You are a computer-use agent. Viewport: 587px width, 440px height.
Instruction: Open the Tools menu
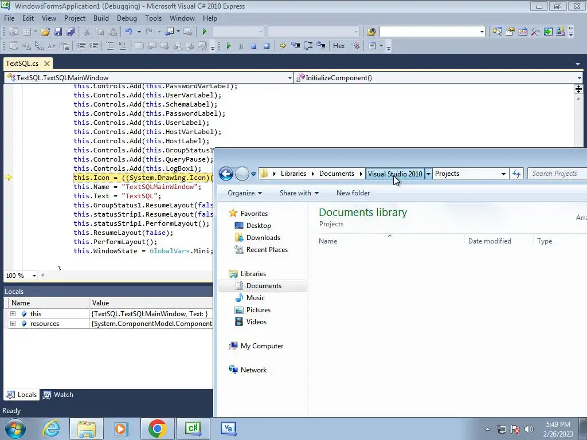click(x=154, y=18)
